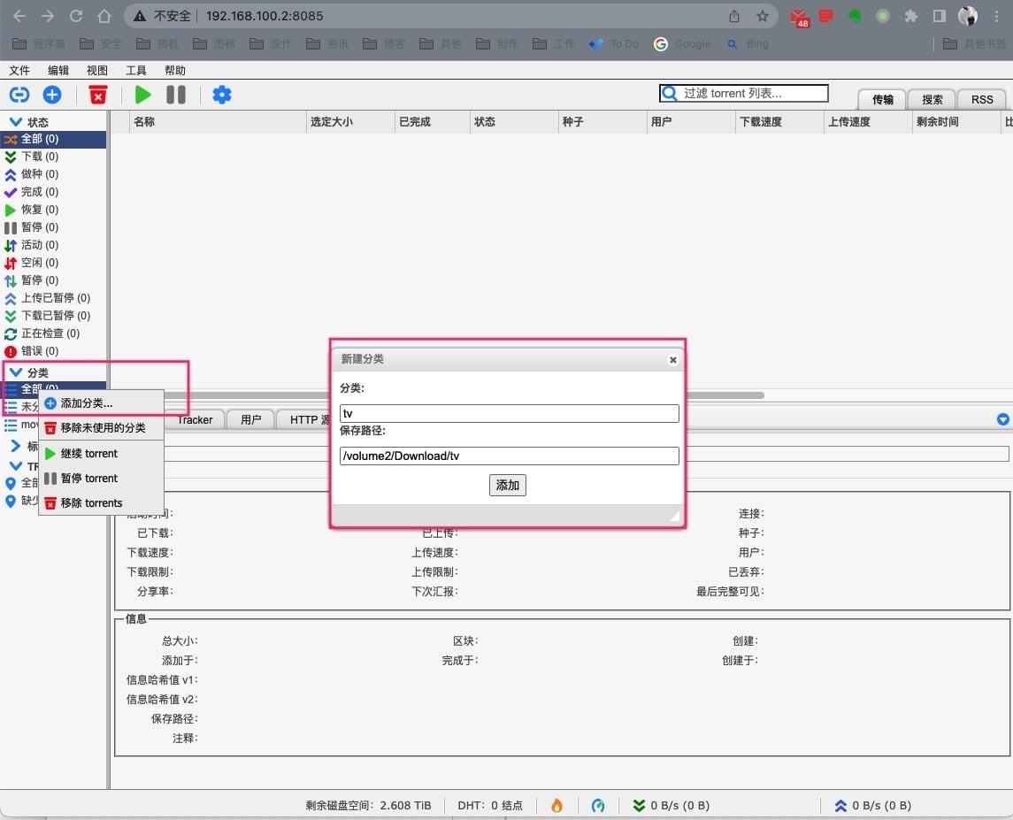Click the red delete torrent toolbar icon
1013x820 pixels.
[98, 95]
